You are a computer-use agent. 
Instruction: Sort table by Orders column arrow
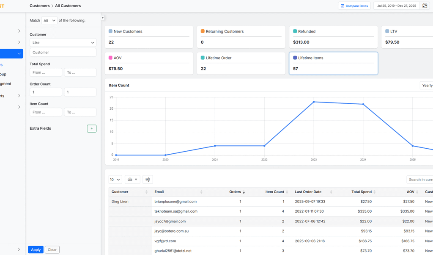pyautogui.click(x=244, y=192)
